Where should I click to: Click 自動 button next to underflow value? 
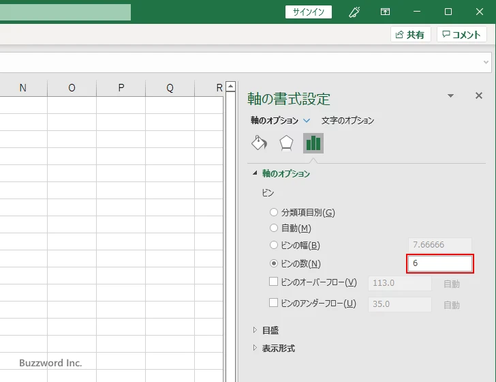coord(452,305)
